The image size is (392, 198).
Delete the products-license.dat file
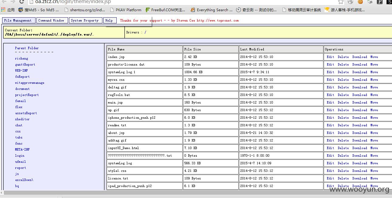(343, 64)
